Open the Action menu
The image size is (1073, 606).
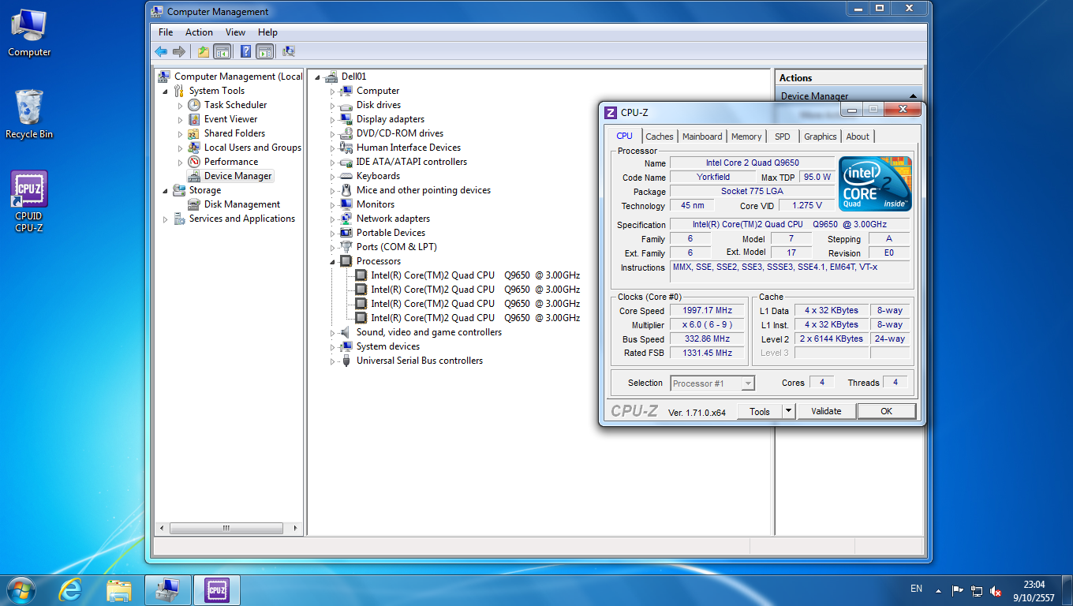pyautogui.click(x=199, y=32)
